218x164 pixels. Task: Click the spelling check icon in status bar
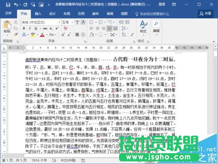pos(54,161)
